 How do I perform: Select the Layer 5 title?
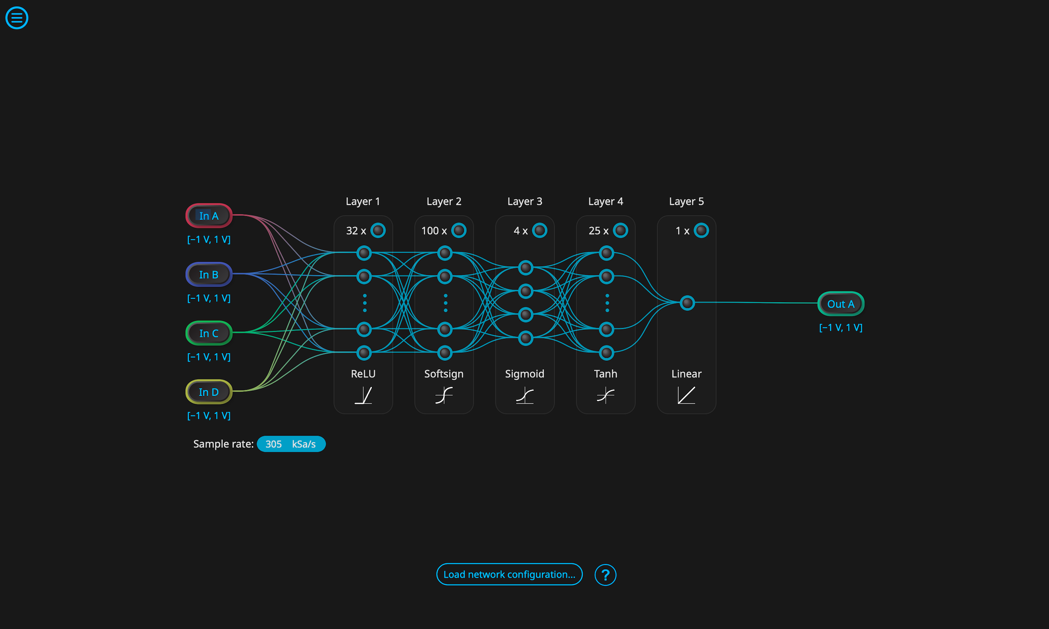click(687, 201)
